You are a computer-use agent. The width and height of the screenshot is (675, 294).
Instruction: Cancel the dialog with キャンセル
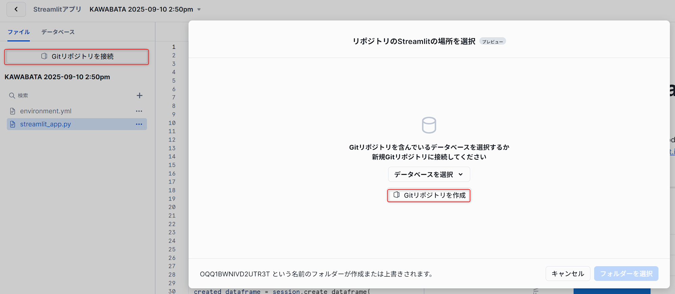click(x=568, y=274)
